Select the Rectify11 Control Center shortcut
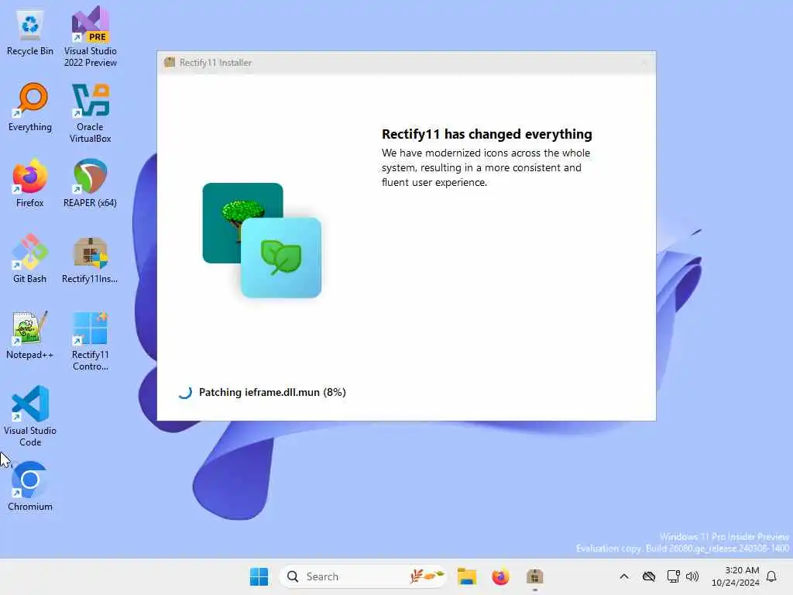 coord(90,341)
